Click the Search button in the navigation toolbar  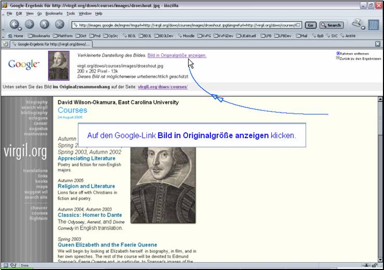(331, 25)
